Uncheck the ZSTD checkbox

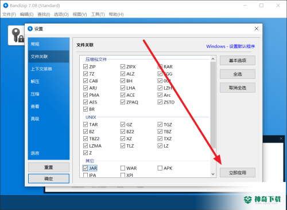point(160,102)
